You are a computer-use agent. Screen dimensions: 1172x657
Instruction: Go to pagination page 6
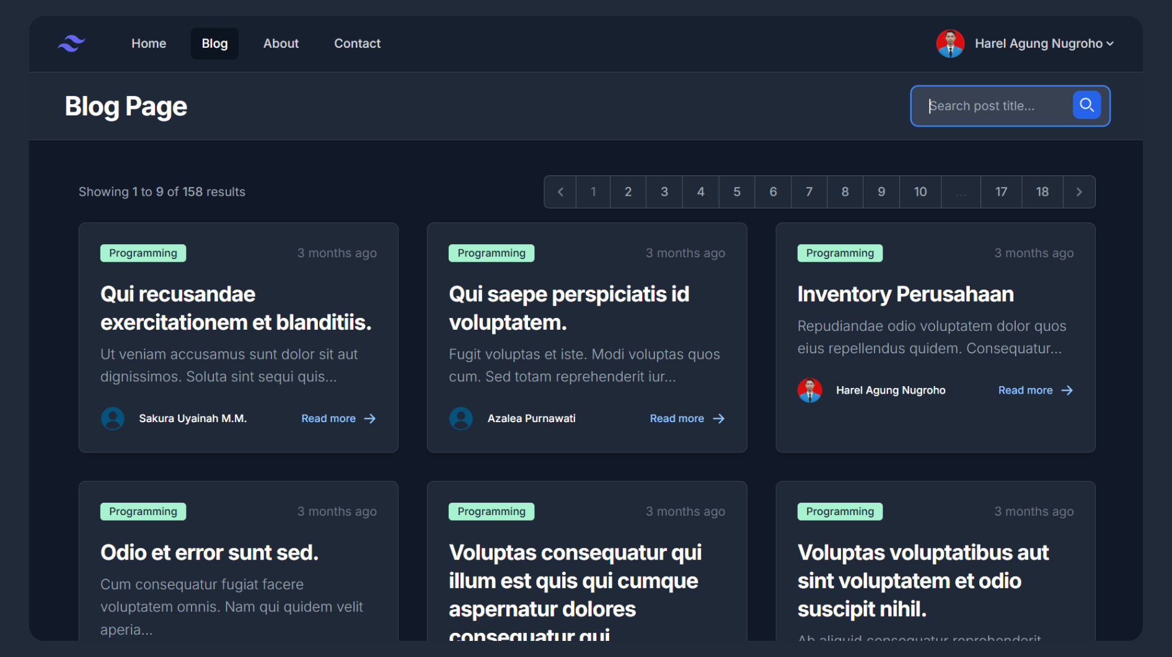[x=773, y=192]
